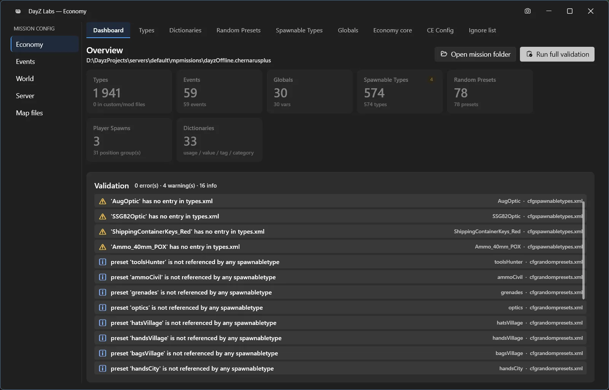Viewport: 609px width, 390px height.
Task: Click the warning count badge on Spawnable Types card
Action: 431,80
